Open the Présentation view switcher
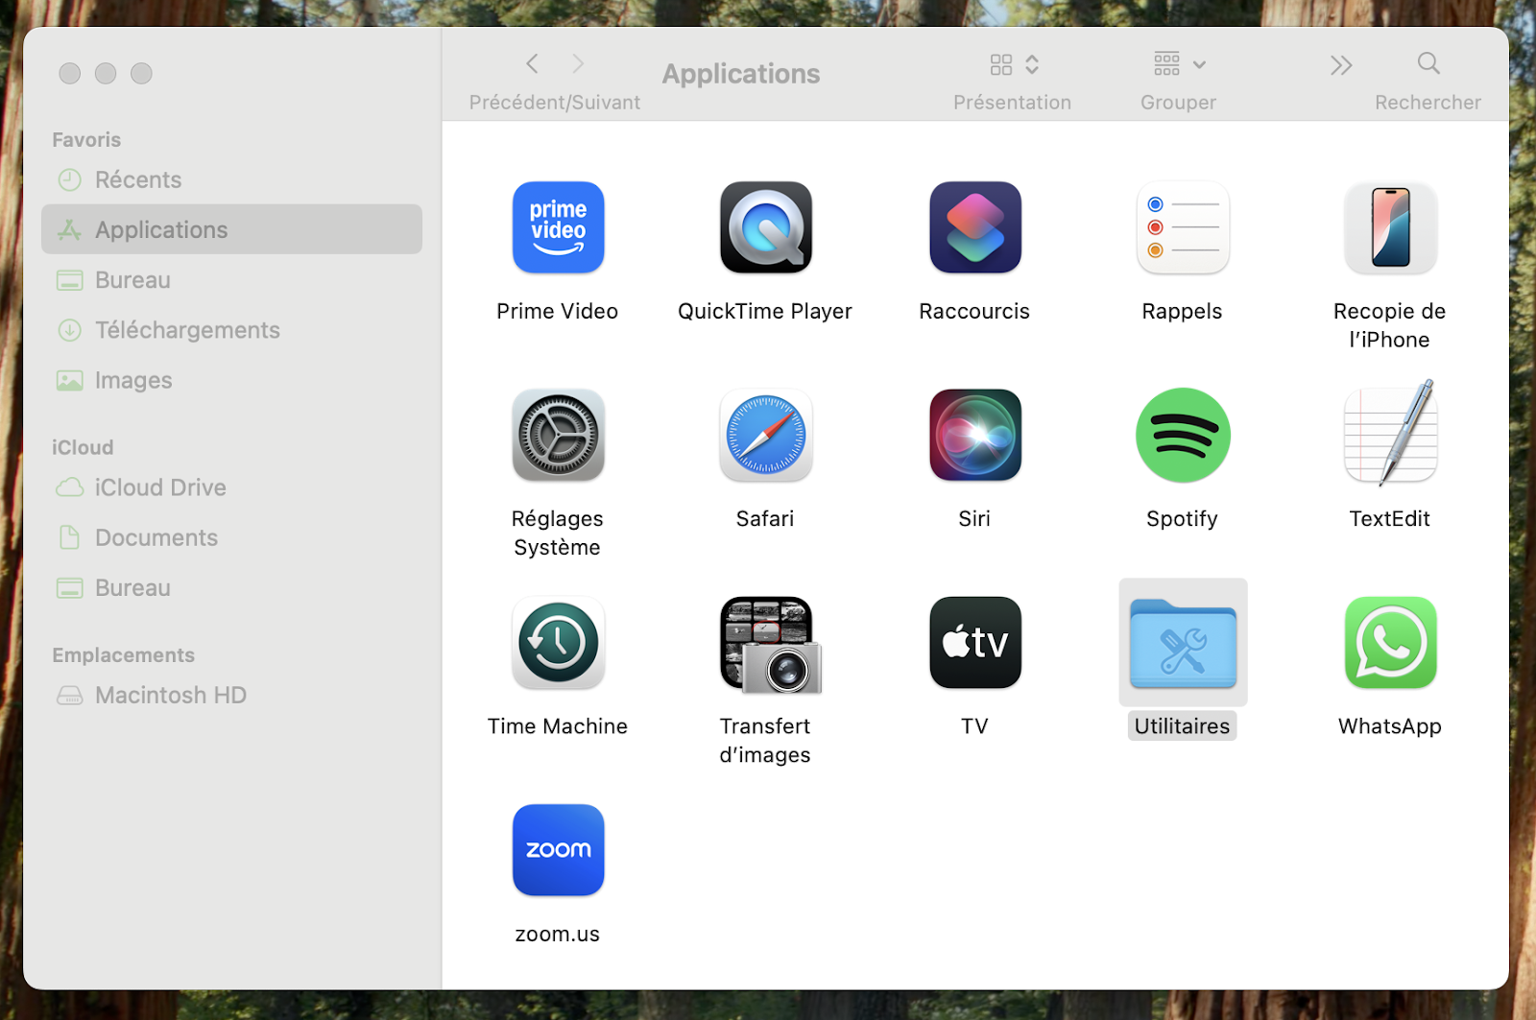The height and width of the screenshot is (1020, 1536). point(1013,64)
